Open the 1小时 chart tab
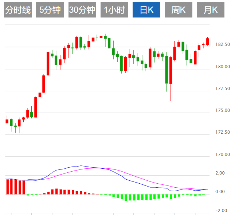This screenshot has width=235, height=215. (114, 10)
